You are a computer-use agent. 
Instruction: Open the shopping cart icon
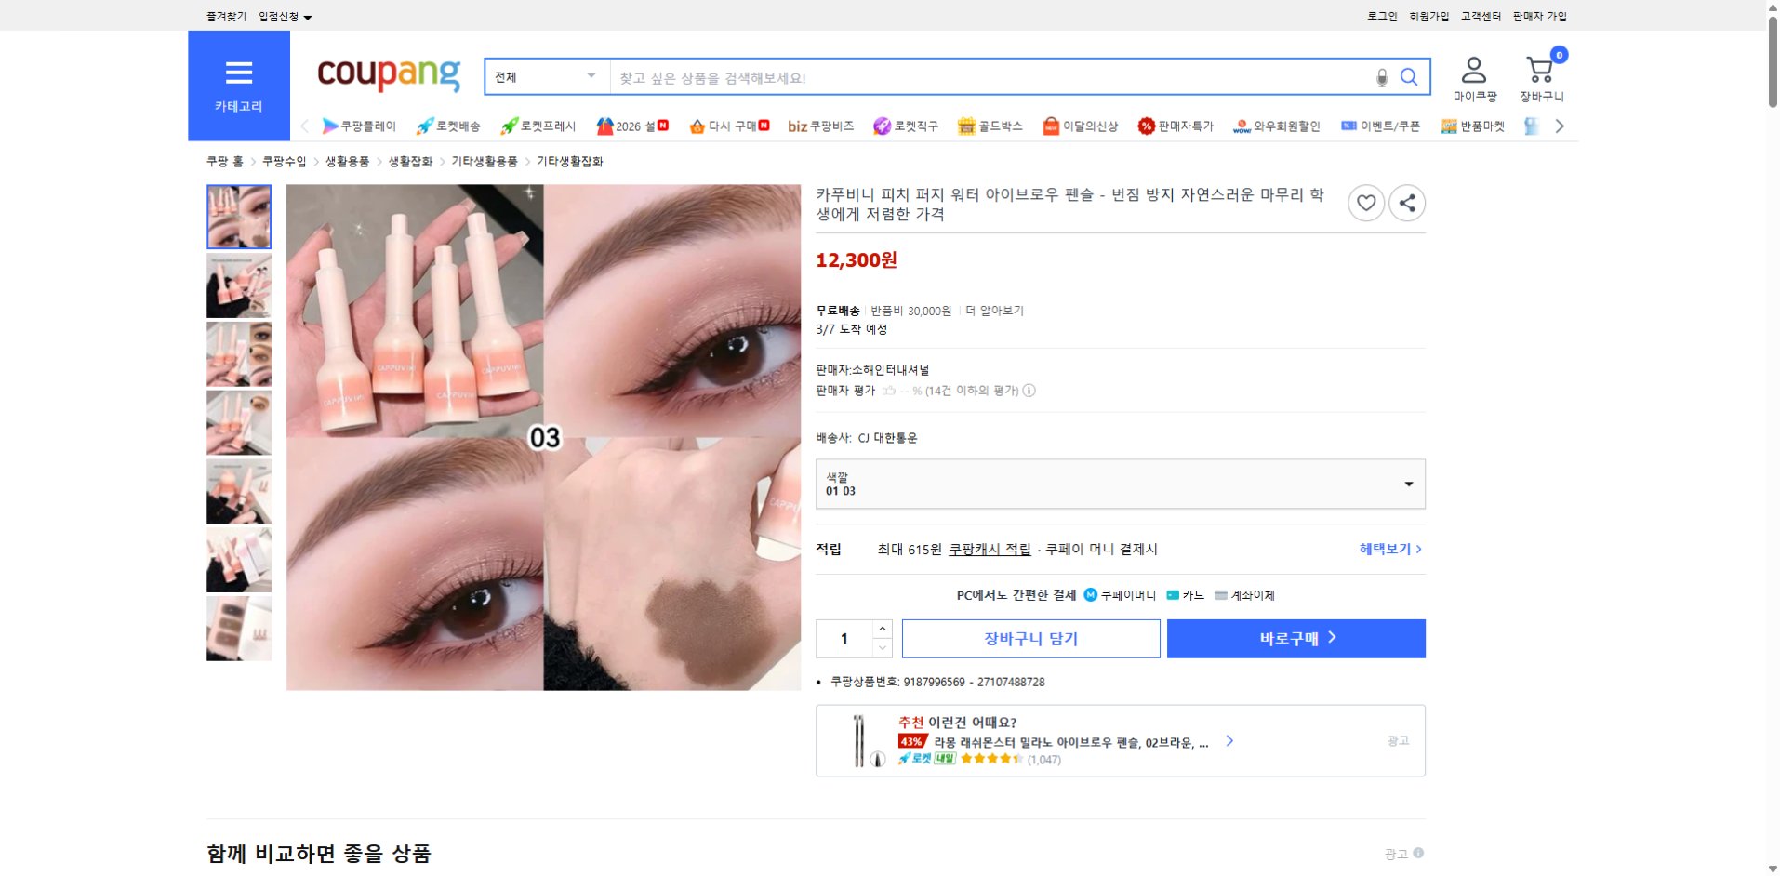click(x=1539, y=69)
